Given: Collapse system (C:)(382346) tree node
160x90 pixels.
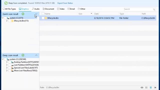Looking at the screenshot, I should [3, 59].
